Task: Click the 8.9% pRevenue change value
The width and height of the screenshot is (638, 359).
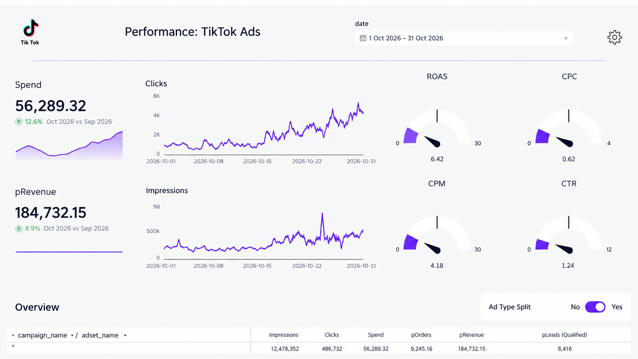Action: tap(32, 229)
